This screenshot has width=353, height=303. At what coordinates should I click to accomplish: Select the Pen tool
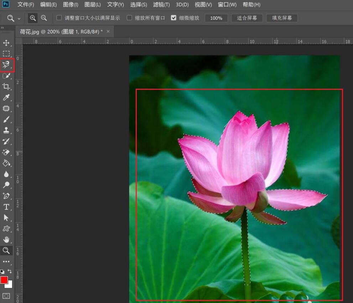[6, 196]
